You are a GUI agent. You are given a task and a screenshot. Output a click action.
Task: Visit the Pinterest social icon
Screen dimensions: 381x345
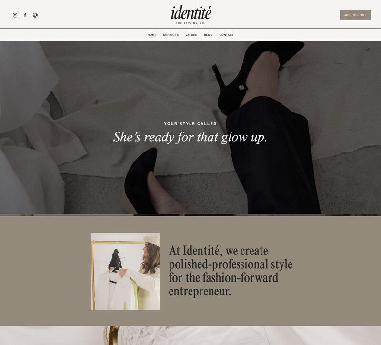pos(35,15)
